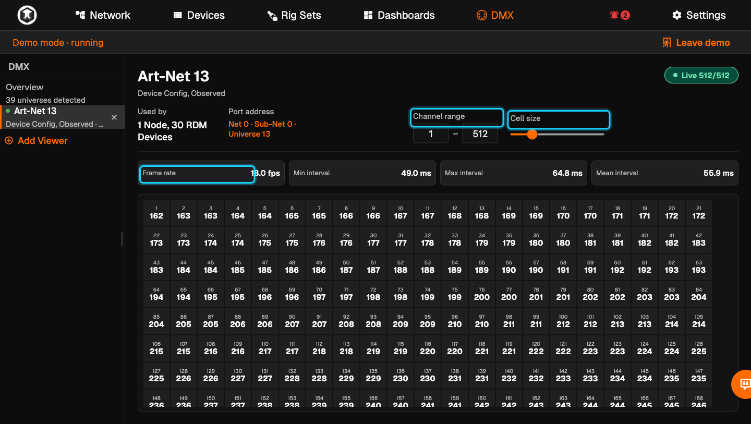Viewport: 751px width, 424px height.
Task: Click the '39 universes detected' text
Action: [x=45, y=100]
